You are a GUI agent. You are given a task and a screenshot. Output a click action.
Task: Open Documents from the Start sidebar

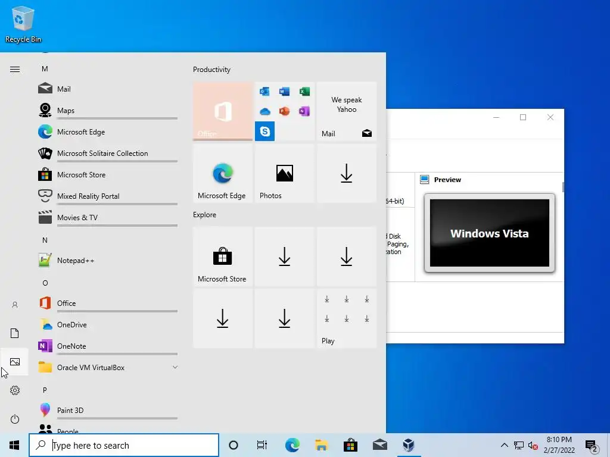(15, 333)
